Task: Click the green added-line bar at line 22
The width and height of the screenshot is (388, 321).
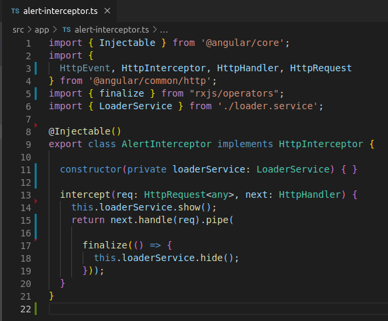Action: (x=36, y=308)
